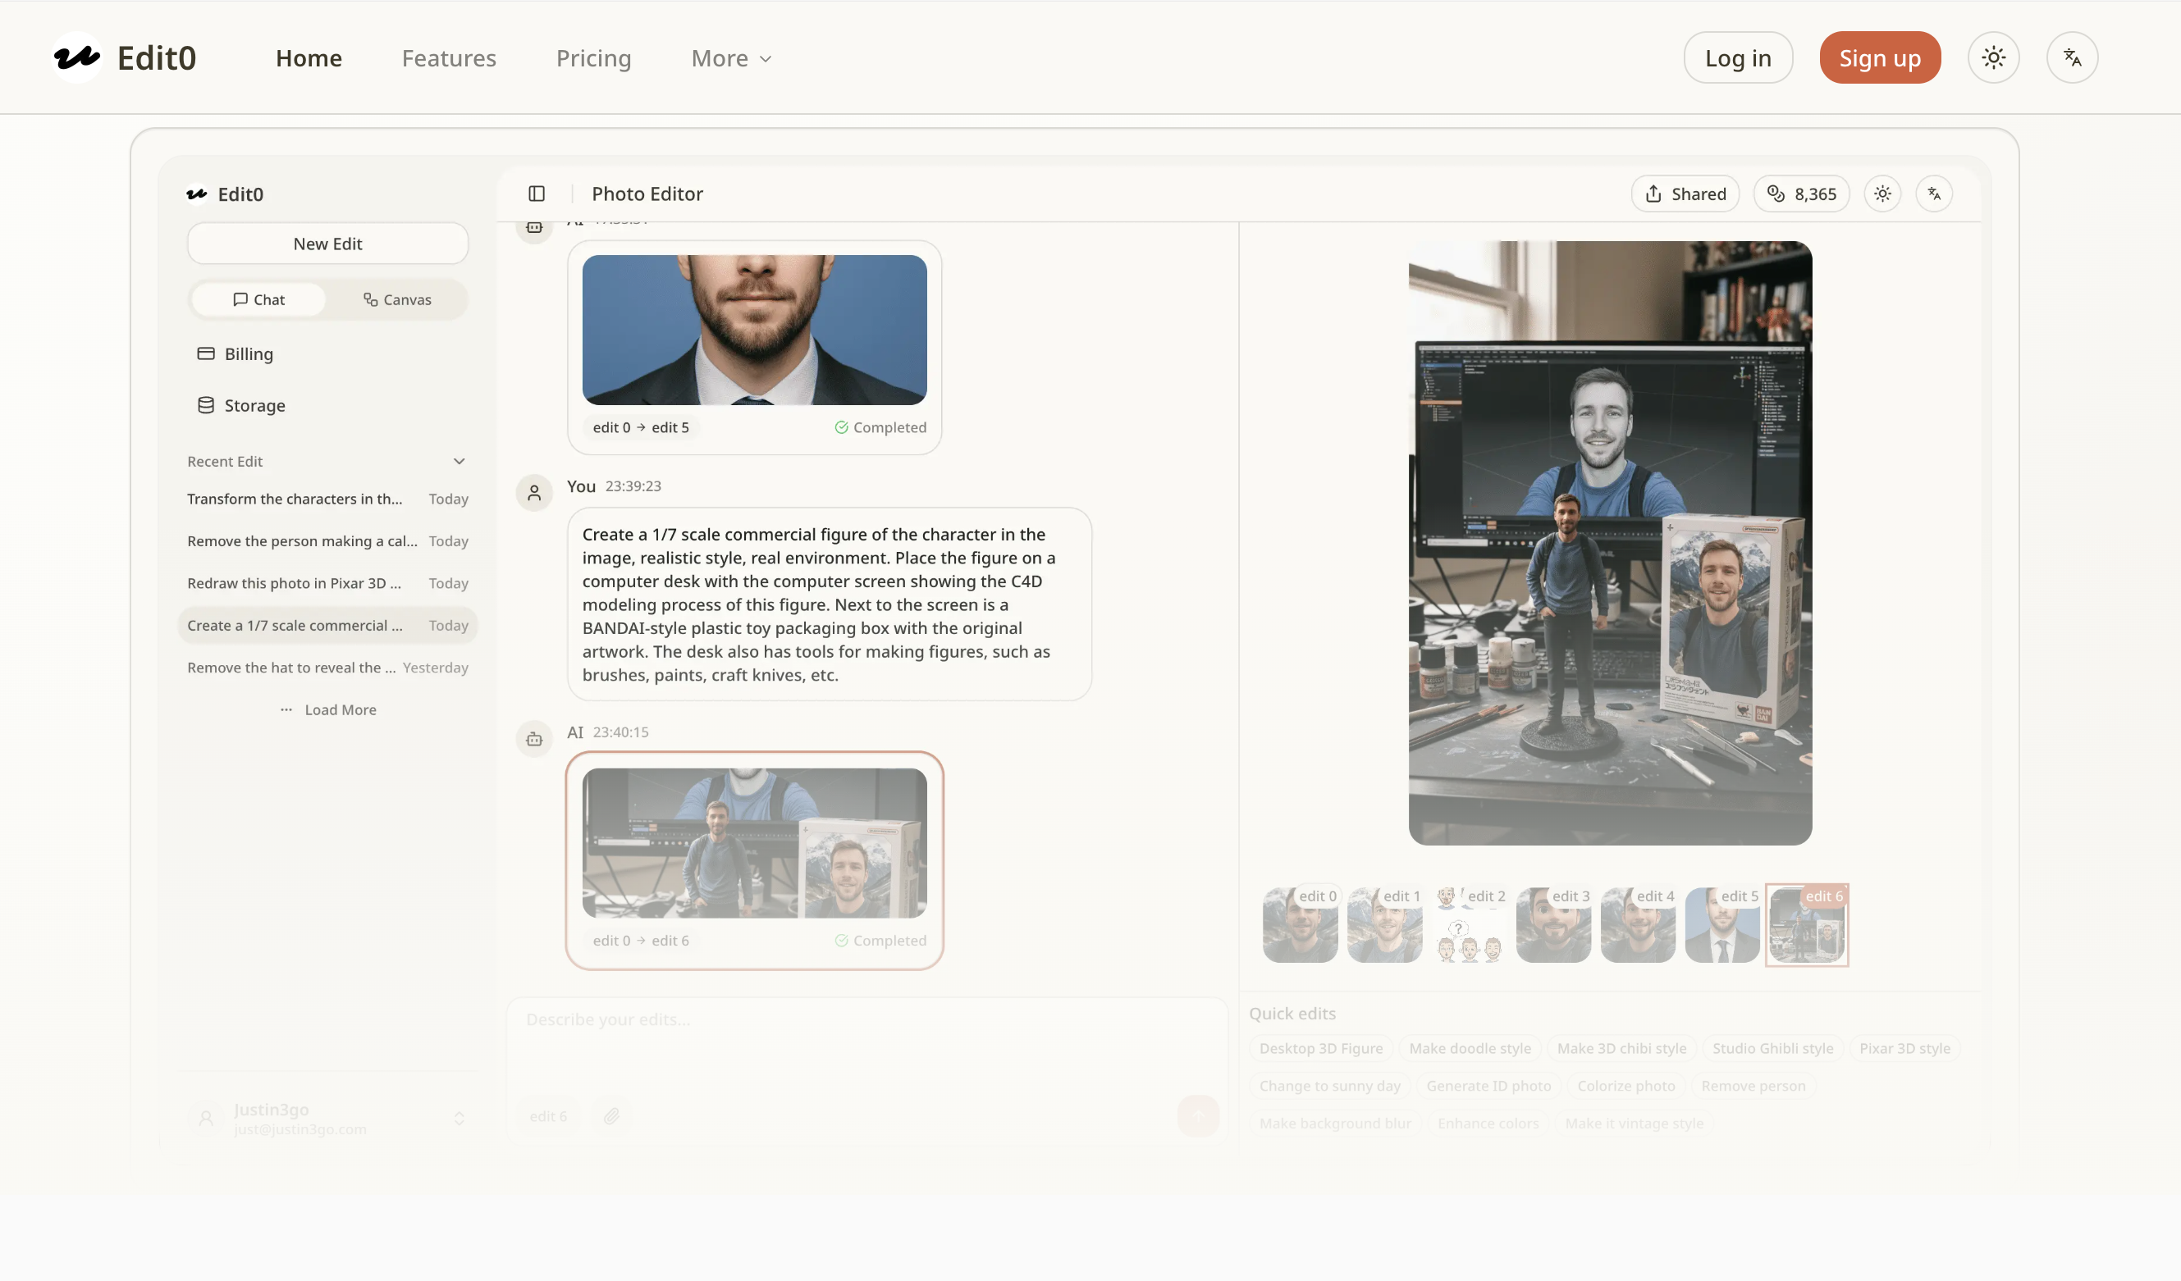Screen dimensions: 2181x1281
Task: Click the attachment paperclip icon
Action: point(612,1116)
